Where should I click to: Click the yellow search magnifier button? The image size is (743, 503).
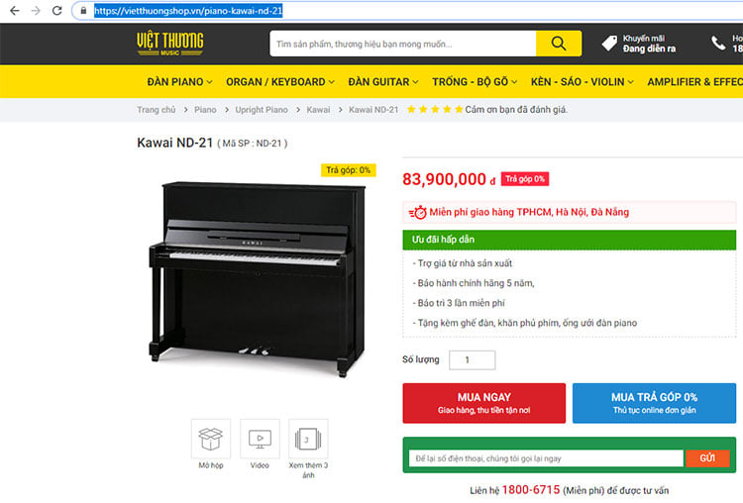point(559,44)
